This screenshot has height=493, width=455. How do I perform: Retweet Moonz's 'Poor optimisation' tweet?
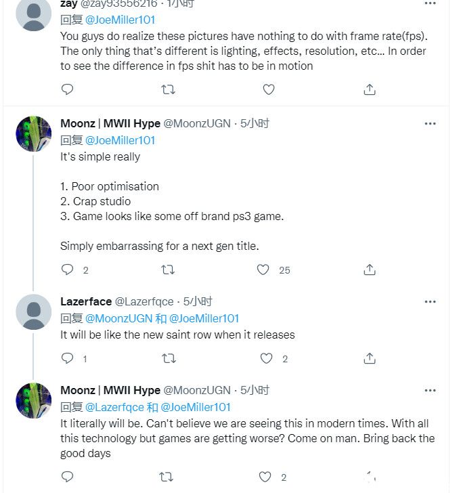pyautogui.click(x=168, y=270)
